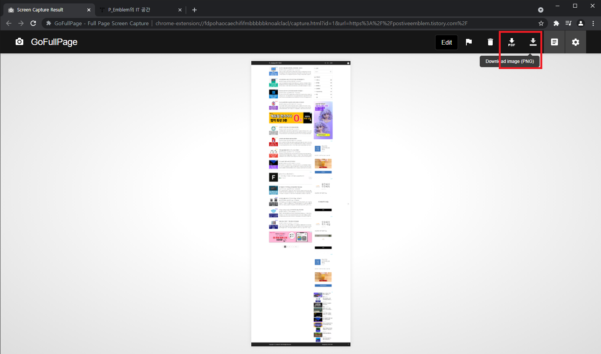Image resolution: width=601 pixels, height=354 pixels.
Task: Open GoFullPage settings gear
Action: pos(575,42)
